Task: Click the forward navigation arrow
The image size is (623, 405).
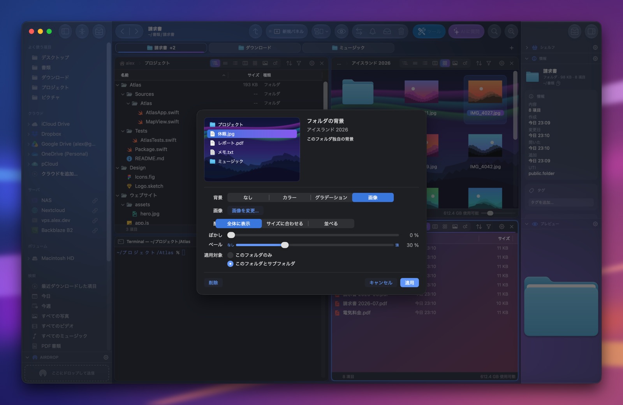Action: 136,32
